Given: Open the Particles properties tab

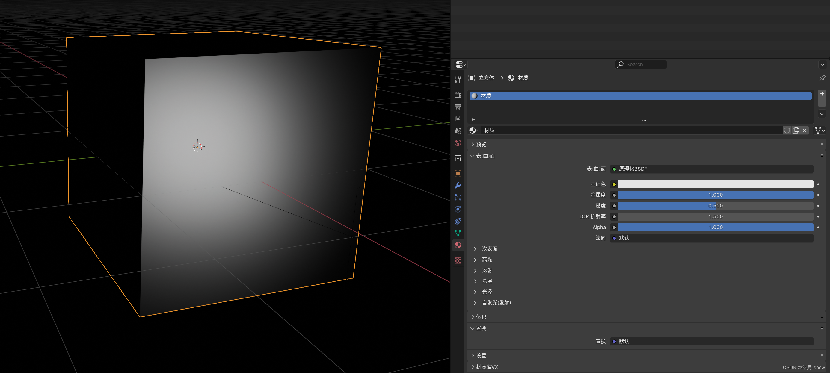Looking at the screenshot, I should 458,197.
